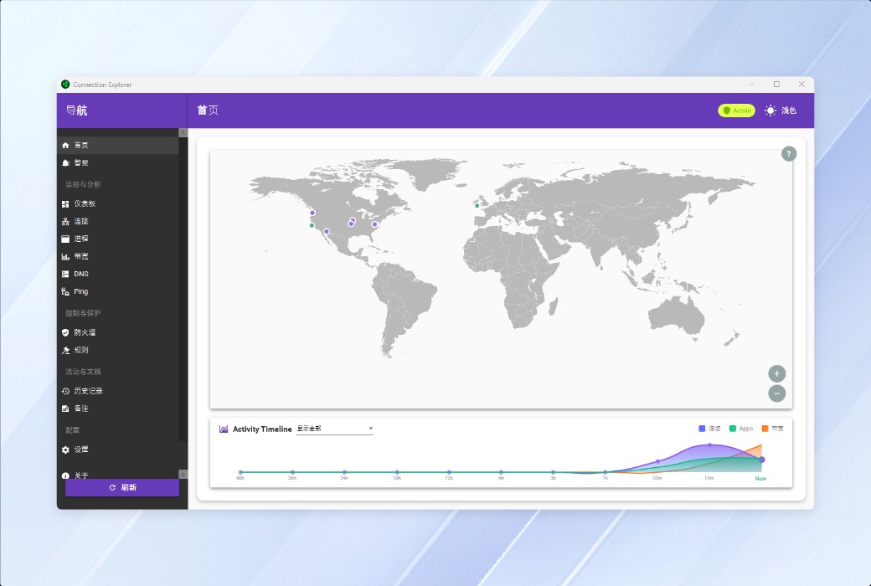Image resolution: width=871 pixels, height=586 pixels.
Task: Select the 30m timeline marker
Action: click(657, 461)
